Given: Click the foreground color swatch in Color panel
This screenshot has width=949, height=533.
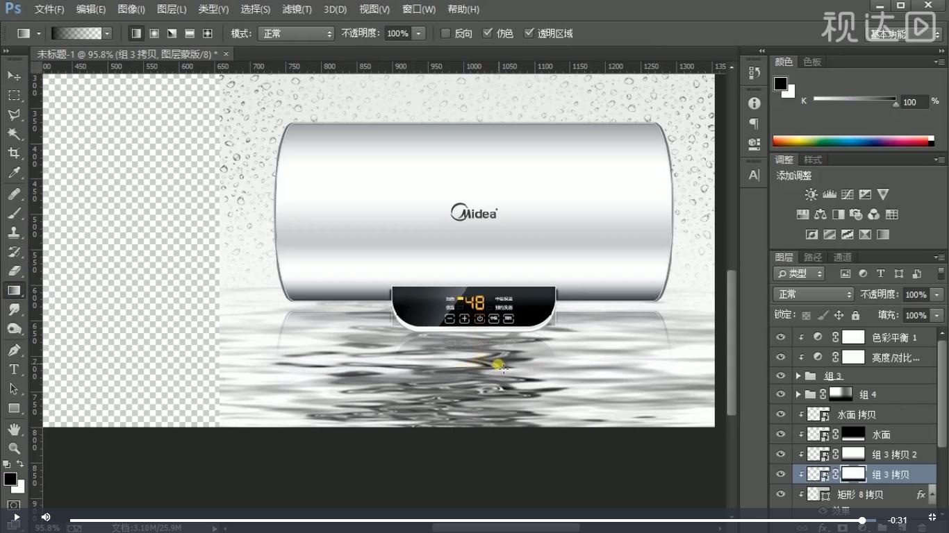Looking at the screenshot, I should pyautogui.click(x=781, y=84).
